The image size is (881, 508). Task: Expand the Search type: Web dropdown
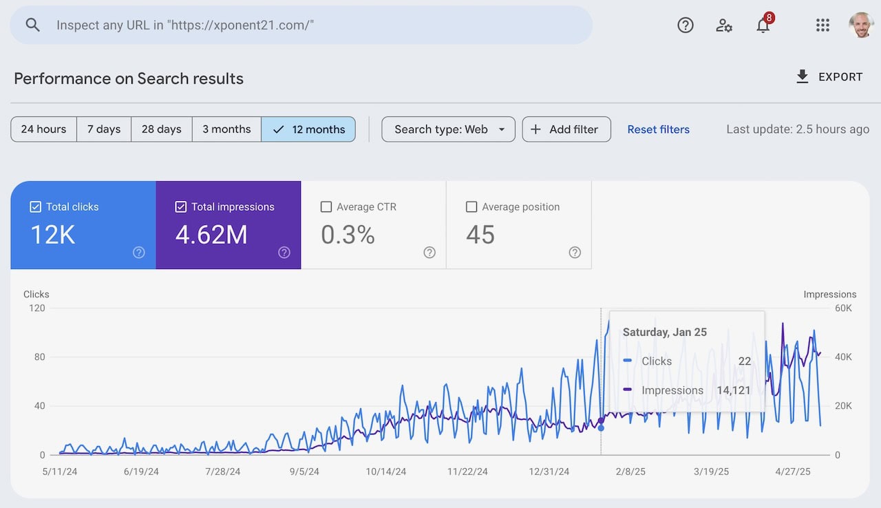pos(448,129)
